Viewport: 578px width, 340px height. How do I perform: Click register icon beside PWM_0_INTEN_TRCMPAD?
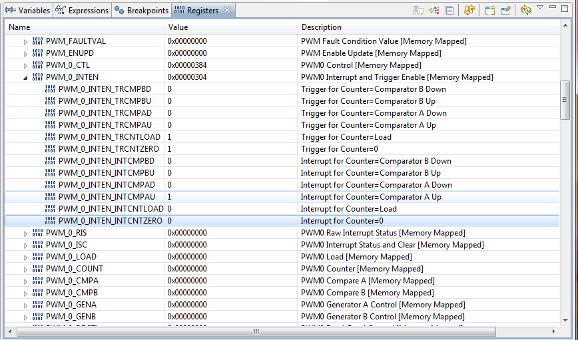coord(50,112)
